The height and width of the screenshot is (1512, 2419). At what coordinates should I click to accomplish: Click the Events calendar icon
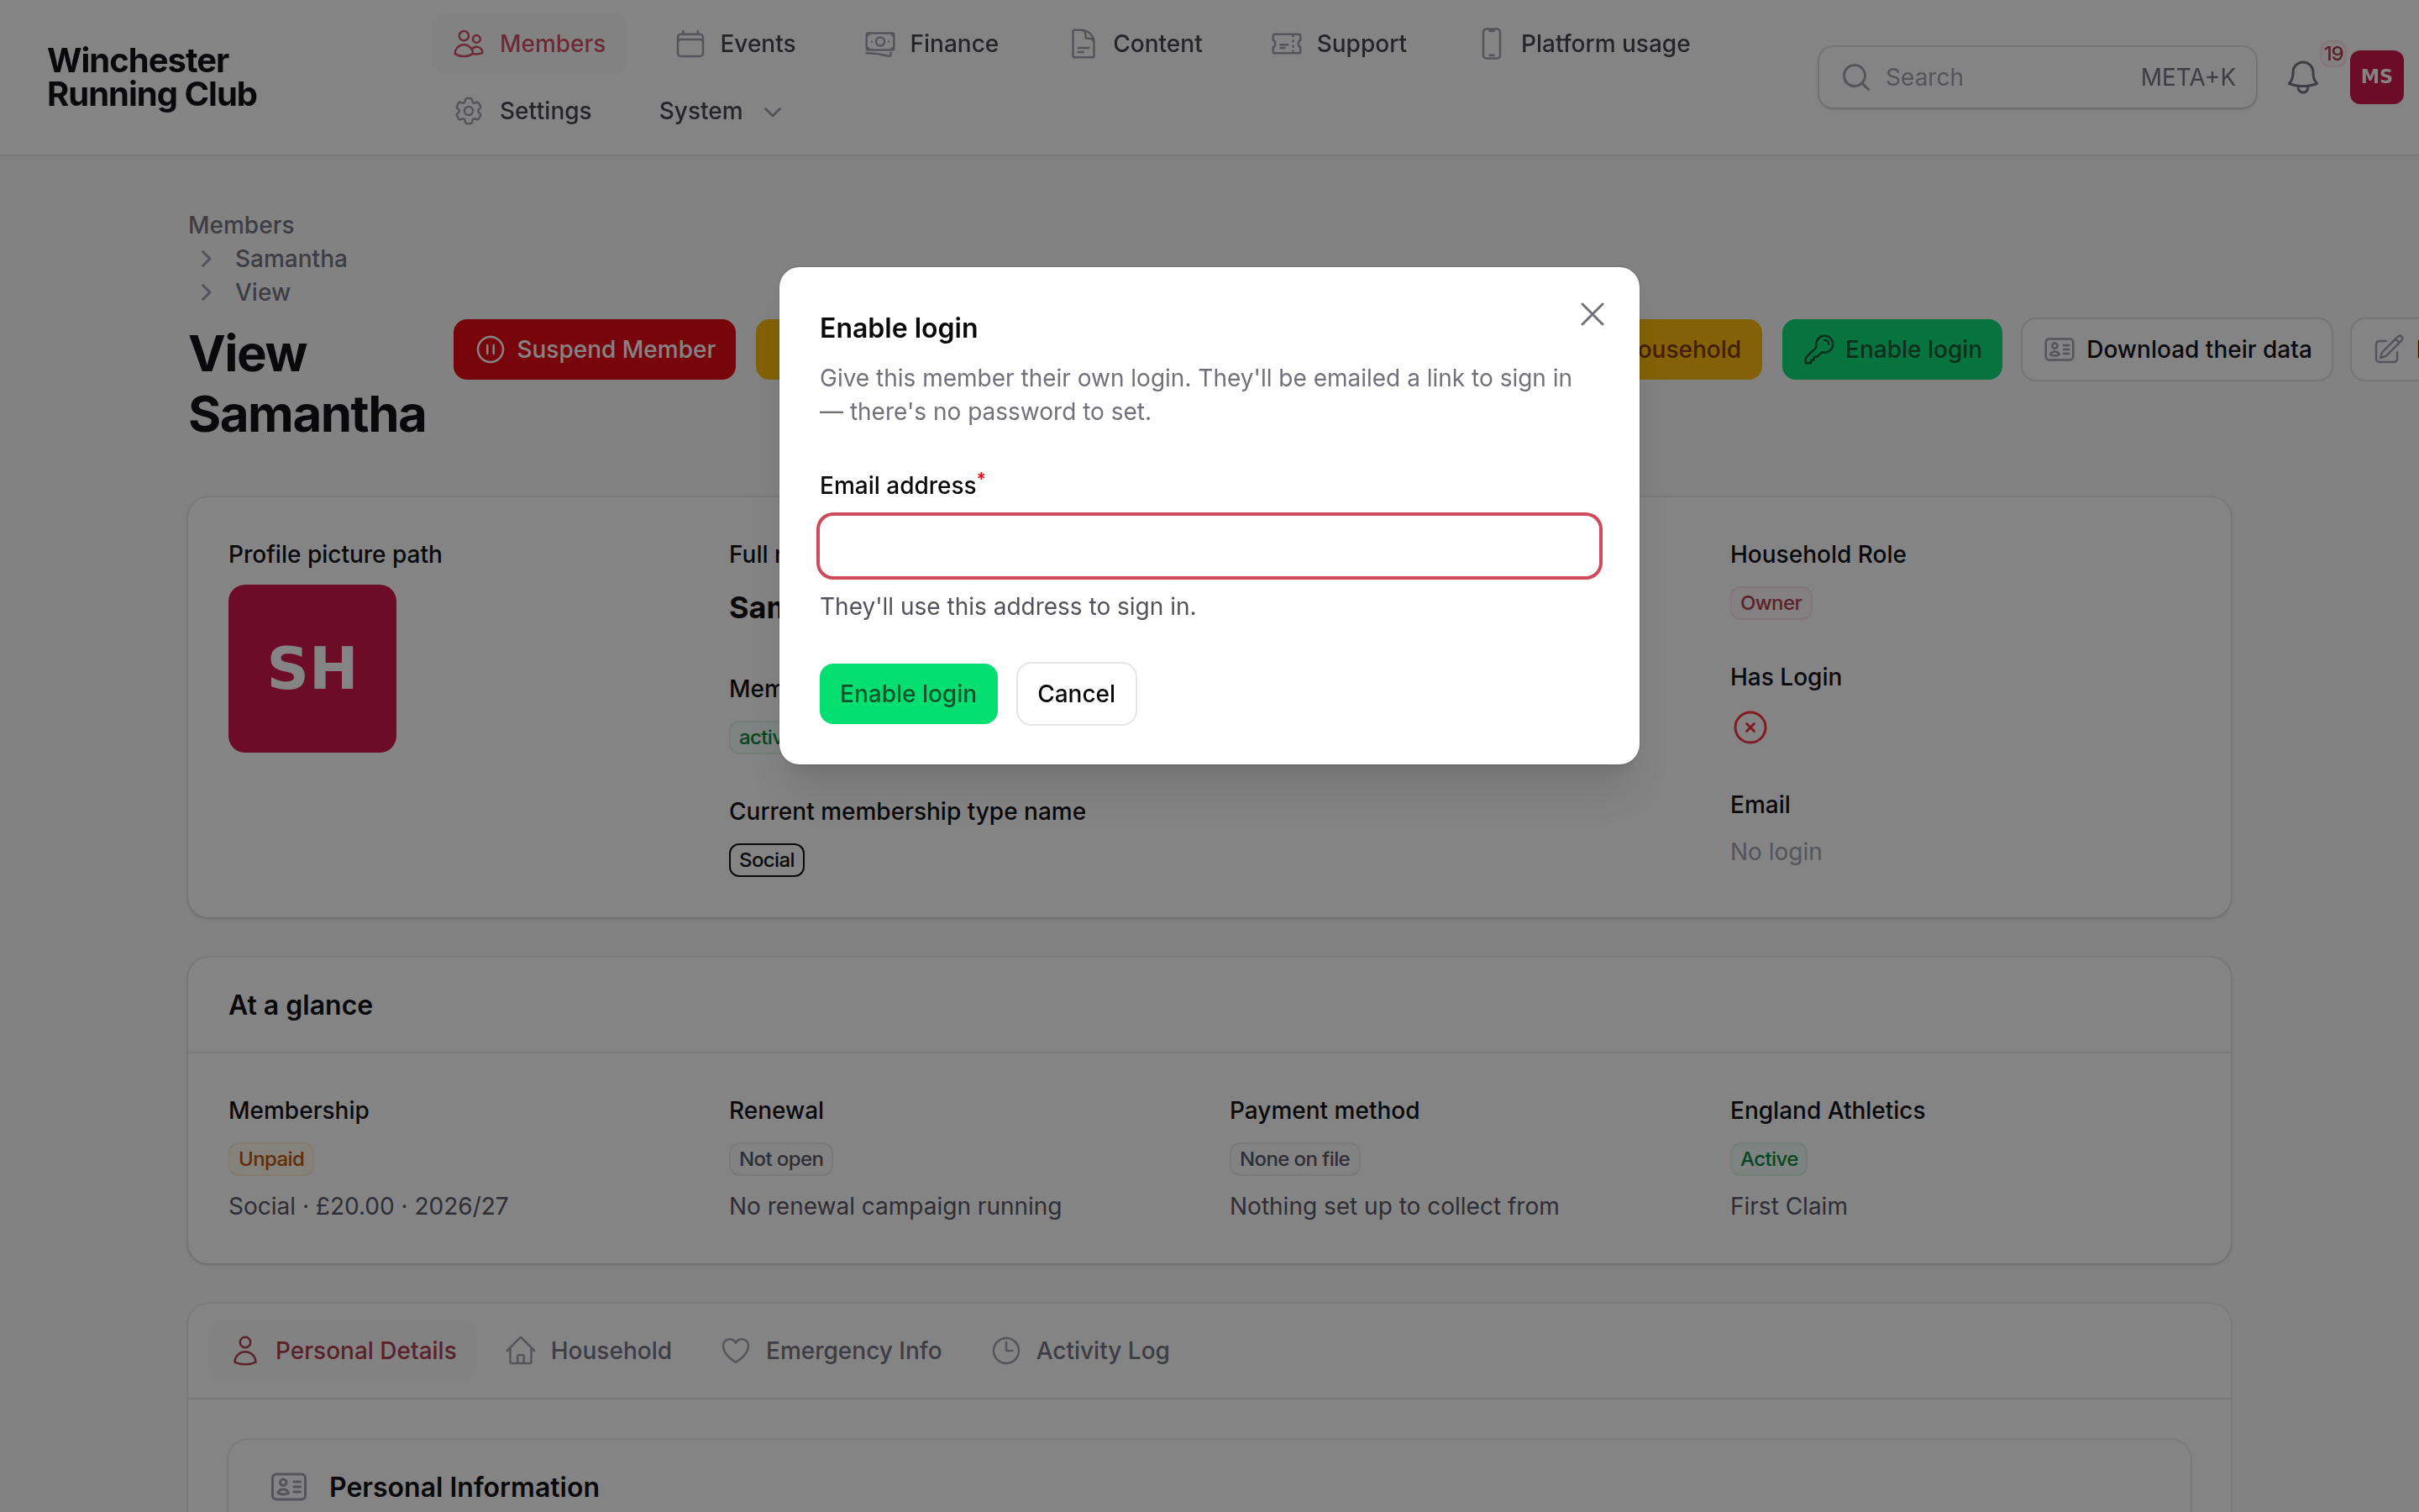click(690, 44)
